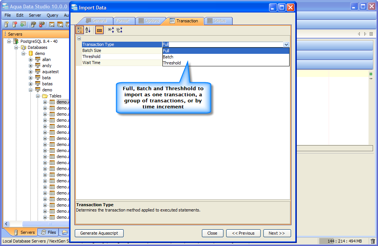Toggle the description area icon in Import Data
The image size is (378, 246).
click(99, 30)
